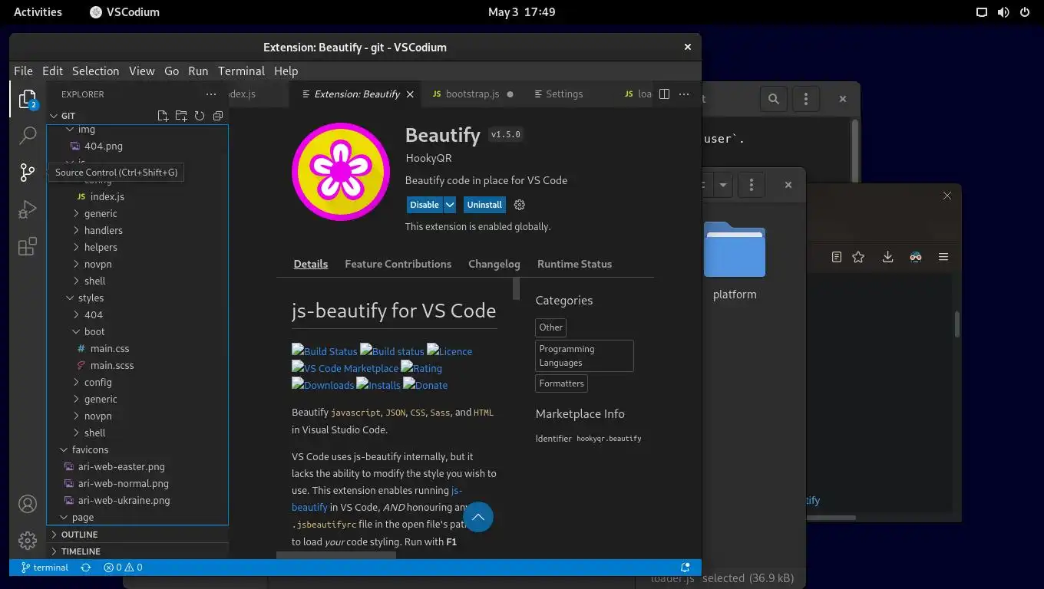Viewport: 1044px width, 589px height.
Task: Open three-dot menu in Files window header
Action: point(752,185)
